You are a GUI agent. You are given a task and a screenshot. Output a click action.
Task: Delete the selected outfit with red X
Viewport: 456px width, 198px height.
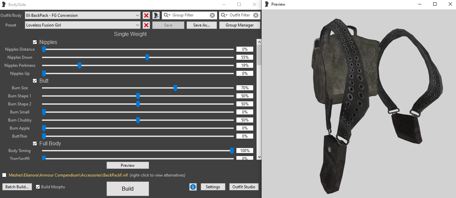click(146, 15)
